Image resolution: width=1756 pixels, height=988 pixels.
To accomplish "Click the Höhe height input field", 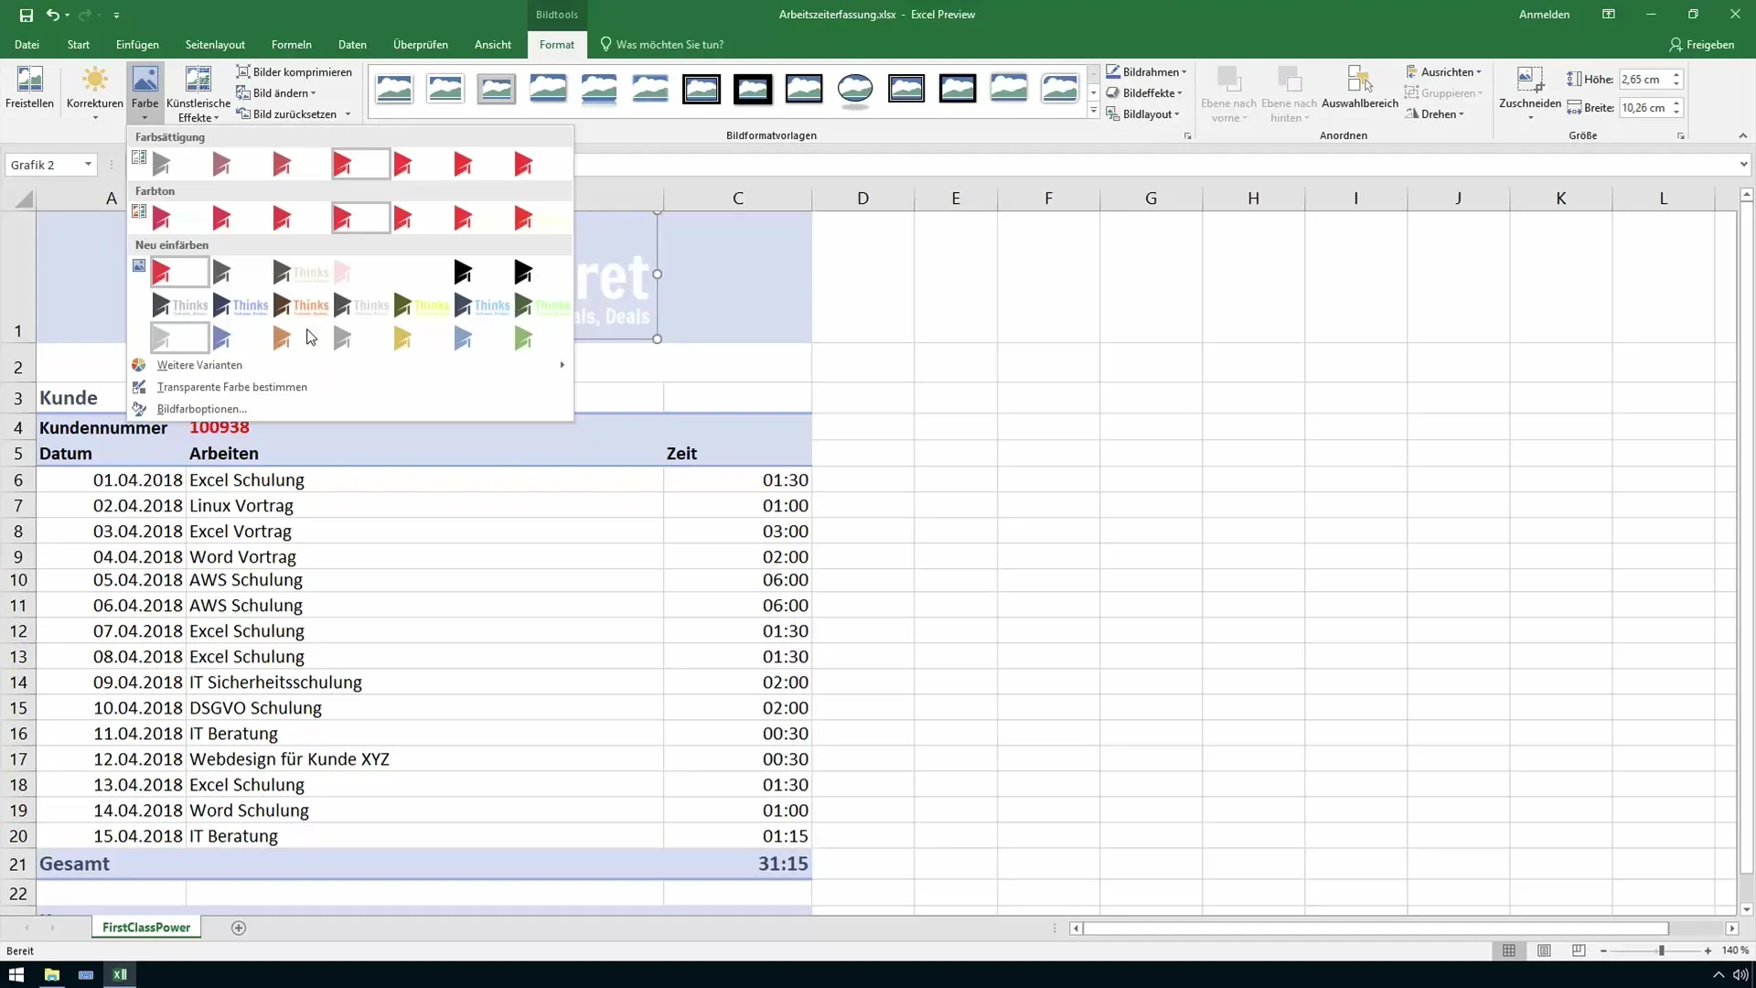I will coord(1644,80).
